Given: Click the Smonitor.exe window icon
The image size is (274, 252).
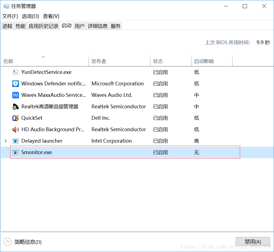Looking at the screenshot, I should click(15, 152).
